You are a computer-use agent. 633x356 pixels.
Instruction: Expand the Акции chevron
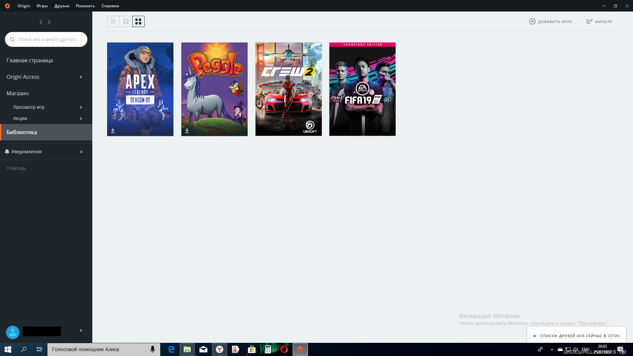coord(81,119)
